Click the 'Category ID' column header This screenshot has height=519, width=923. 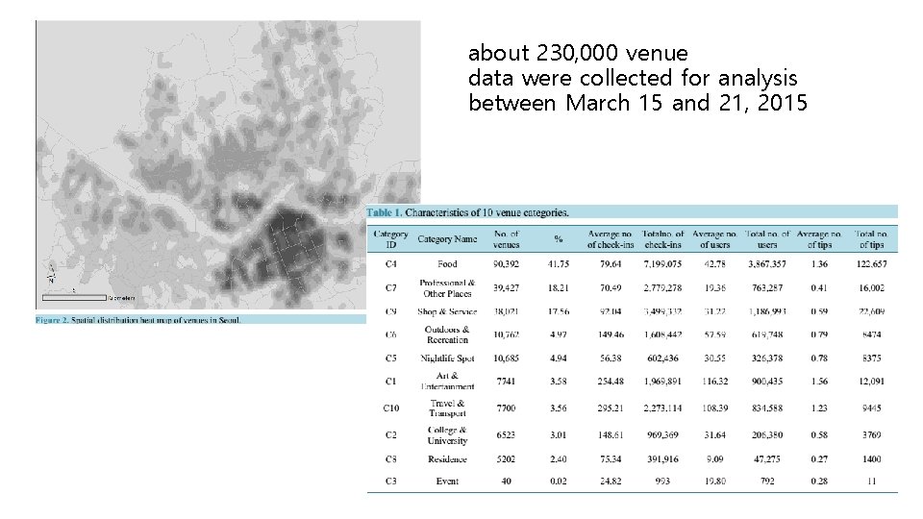coord(391,239)
